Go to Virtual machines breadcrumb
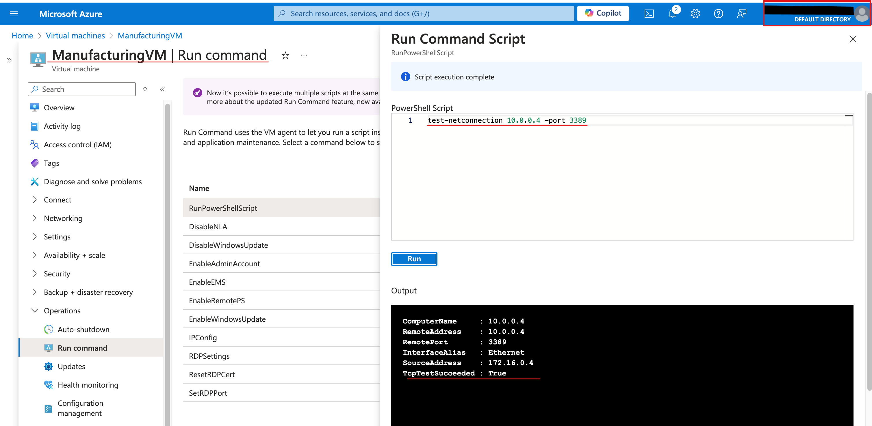 [x=75, y=36]
